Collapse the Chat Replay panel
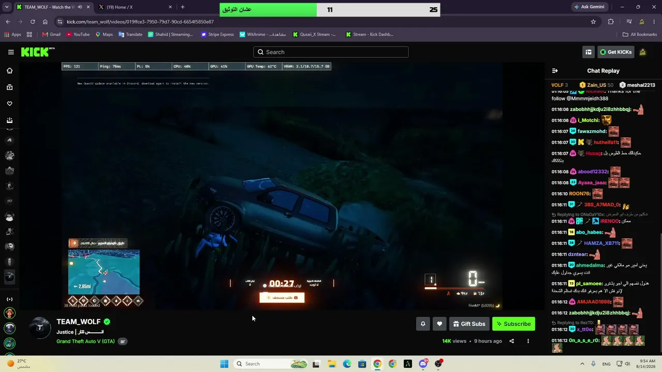The width and height of the screenshot is (662, 372). 555,71
